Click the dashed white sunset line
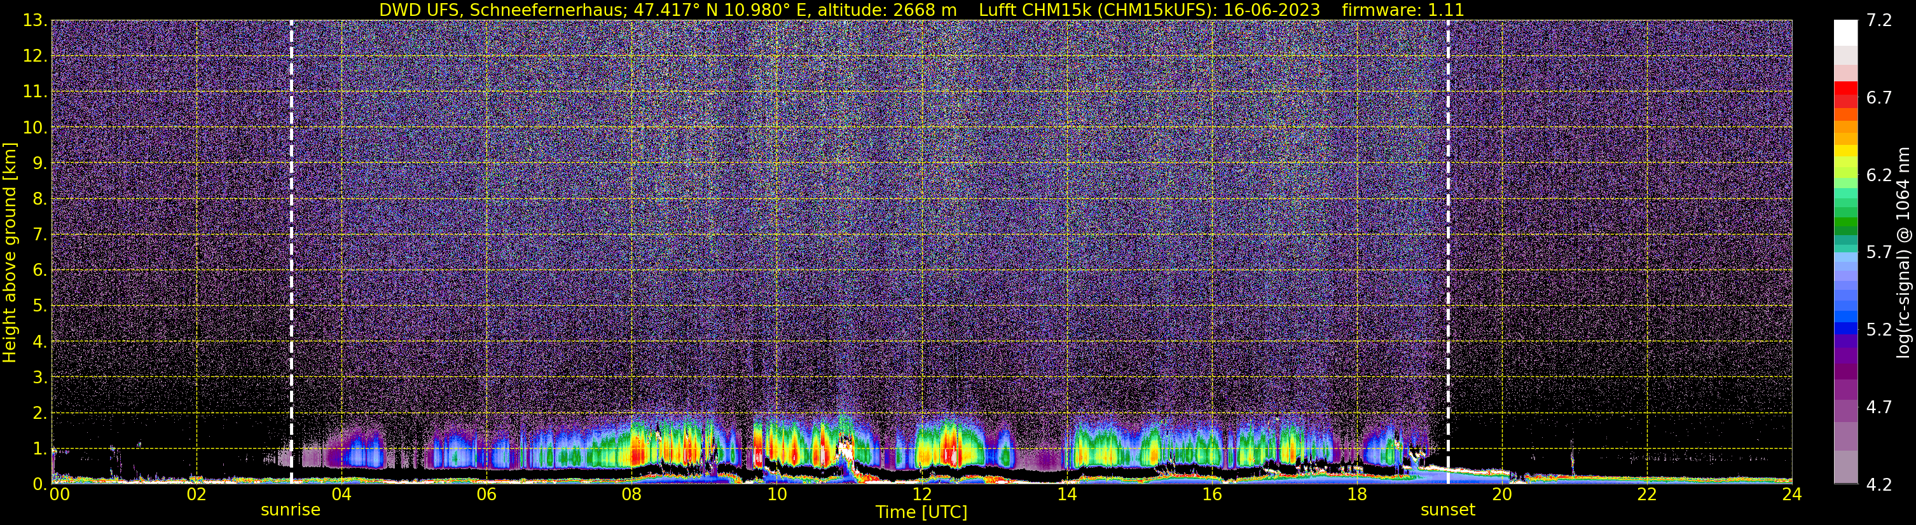Image resolution: width=1916 pixels, height=525 pixels. pos(1447,251)
